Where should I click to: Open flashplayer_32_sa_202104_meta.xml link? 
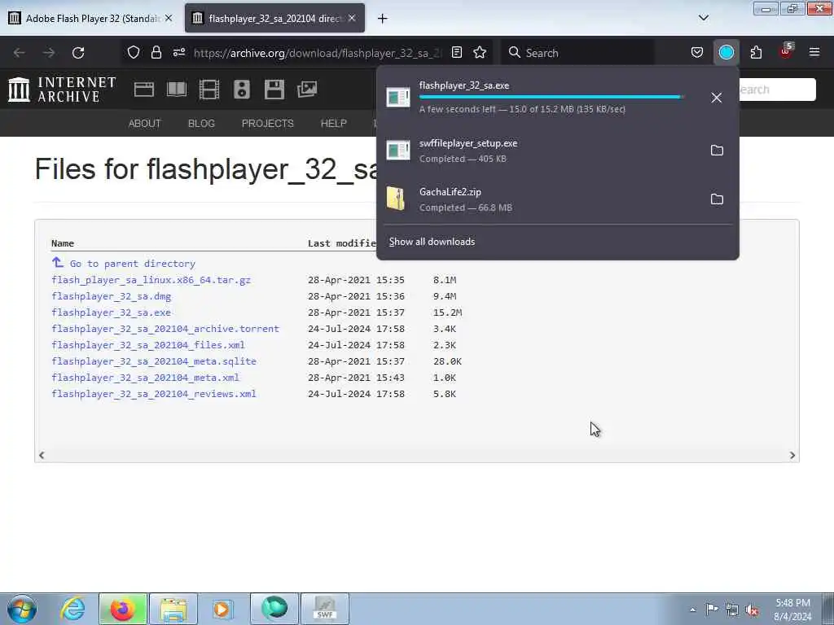point(145,378)
